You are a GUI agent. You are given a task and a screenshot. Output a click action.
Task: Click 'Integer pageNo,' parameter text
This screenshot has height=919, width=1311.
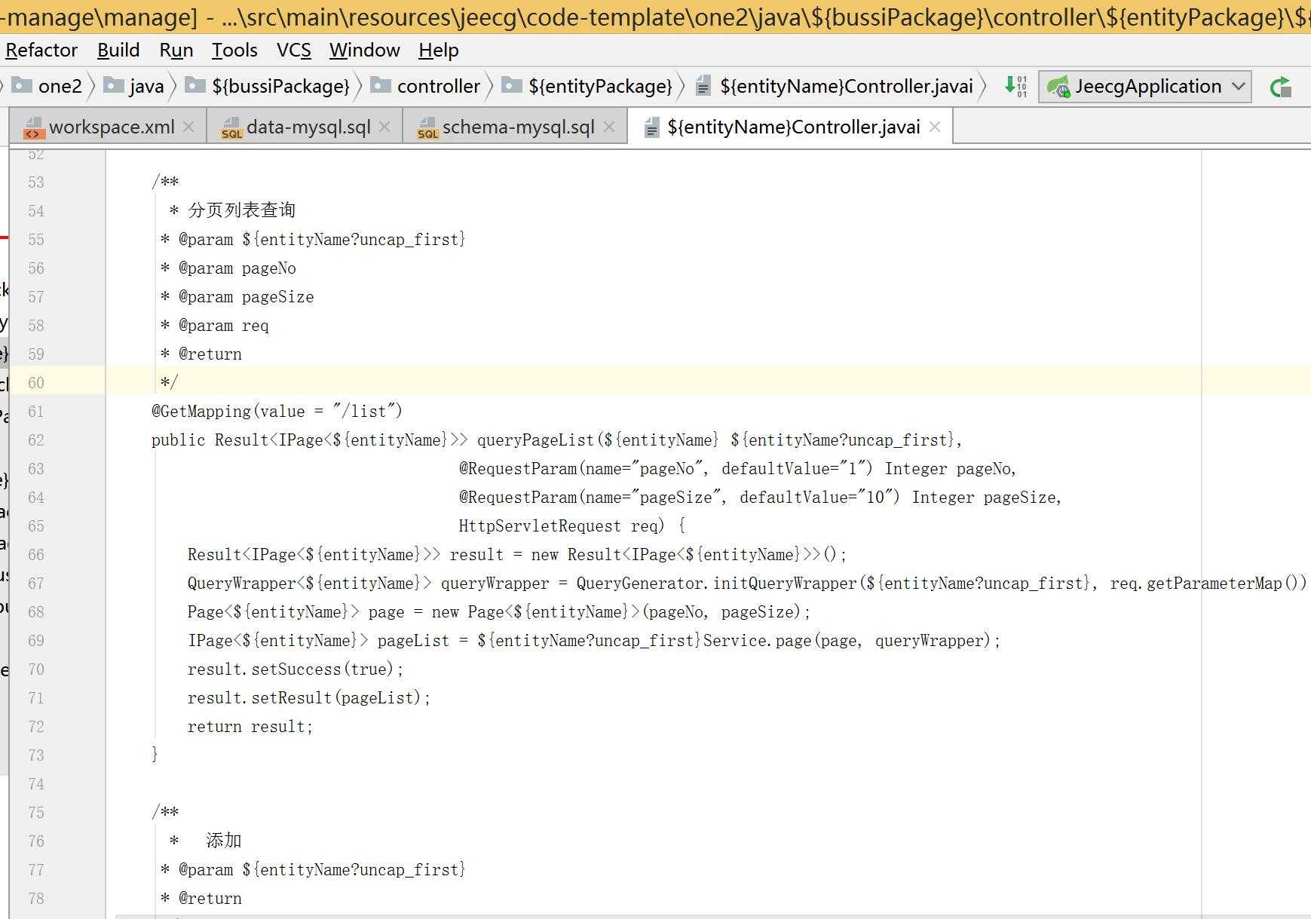point(951,469)
